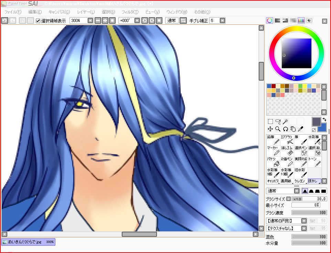This screenshot has width=331, height=253.
Task: Rotate the canvas counterclockwise
Action: [x=145, y=21]
